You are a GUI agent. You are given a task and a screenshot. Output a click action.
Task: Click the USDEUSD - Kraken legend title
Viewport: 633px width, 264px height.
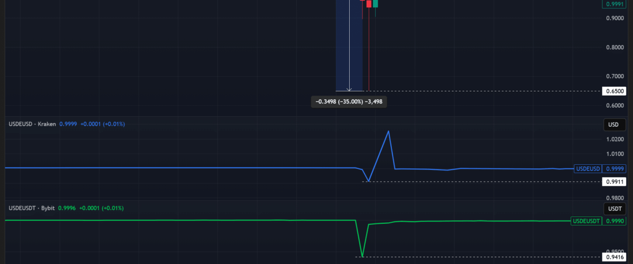[32, 124]
